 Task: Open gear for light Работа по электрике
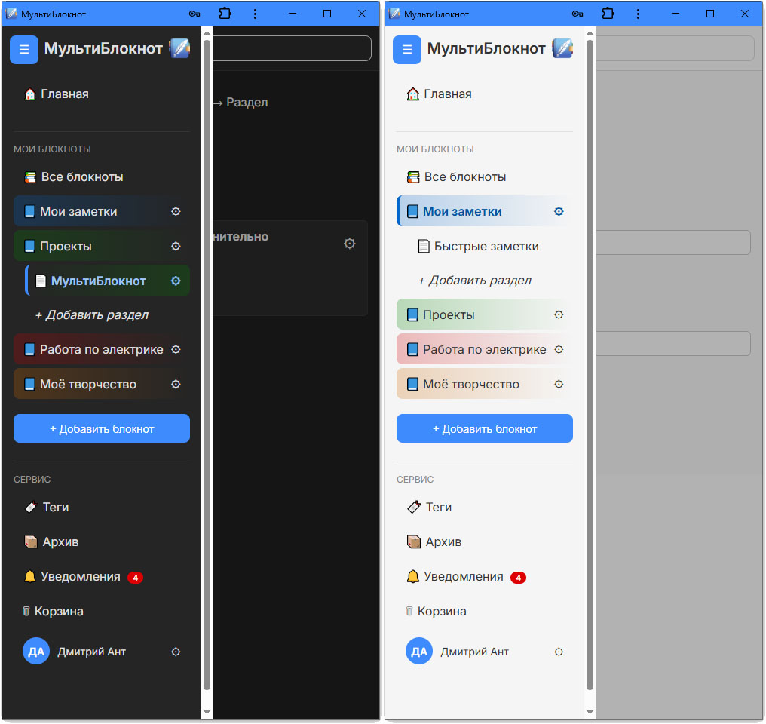(x=559, y=349)
